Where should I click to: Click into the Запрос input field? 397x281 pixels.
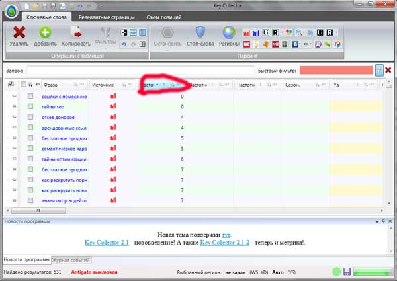click(140, 71)
